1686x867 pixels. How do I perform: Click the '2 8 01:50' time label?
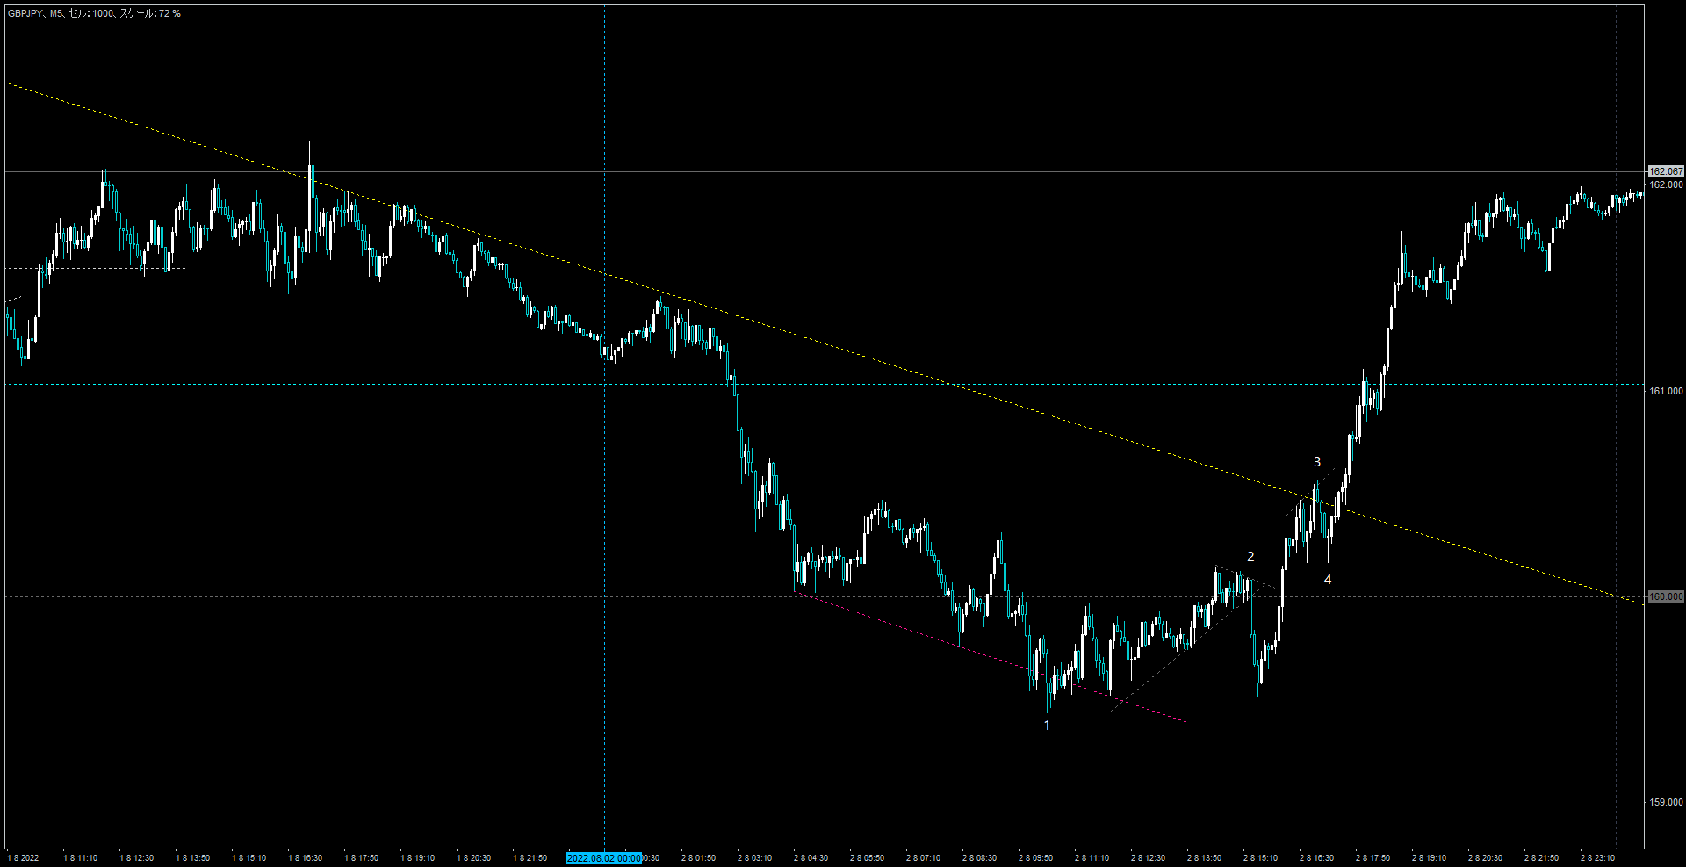coord(698,858)
